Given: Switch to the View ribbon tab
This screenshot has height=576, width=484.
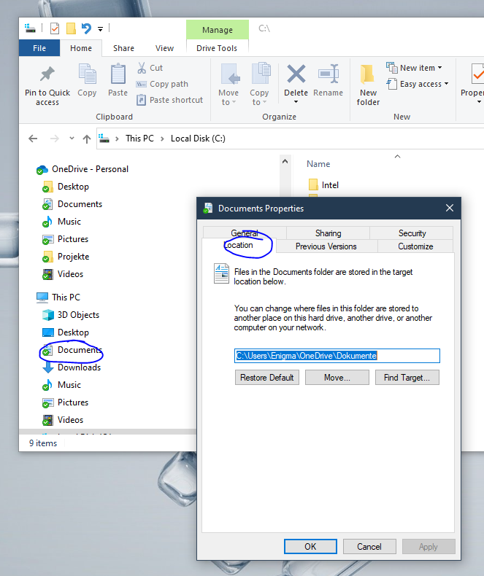Looking at the screenshot, I should (164, 48).
